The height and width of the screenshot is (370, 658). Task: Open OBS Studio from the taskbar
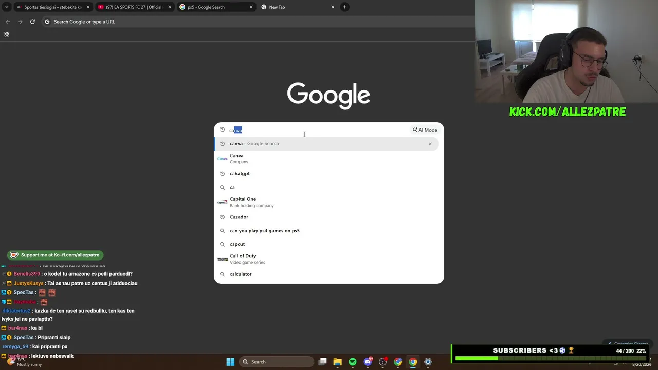pyautogui.click(x=383, y=362)
